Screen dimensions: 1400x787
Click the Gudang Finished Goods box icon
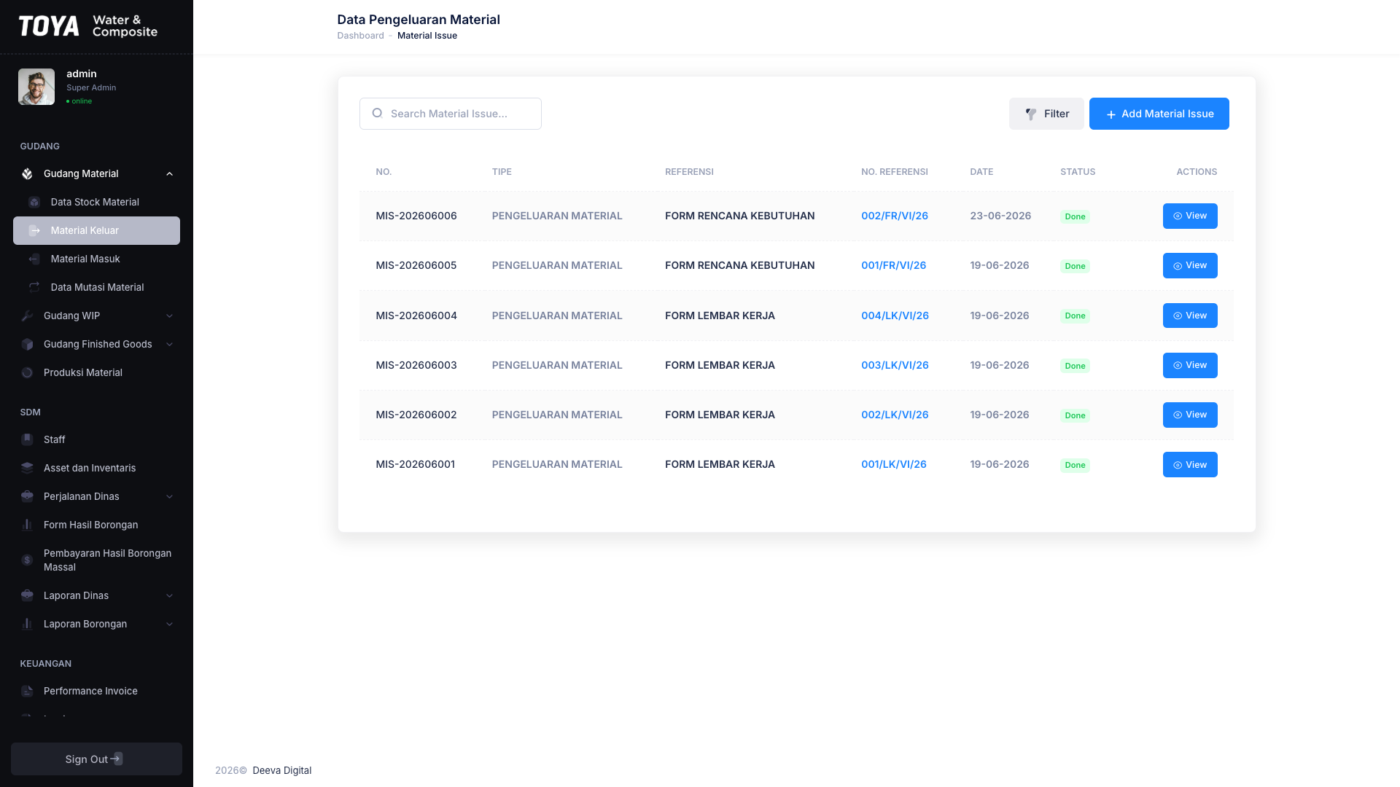pos(27,345)
